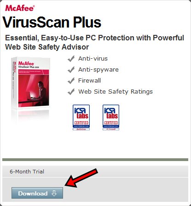The image size is (191, 206).
Task: Click the checkmark beside Anti-spyware
Action: tap(71, 70)
